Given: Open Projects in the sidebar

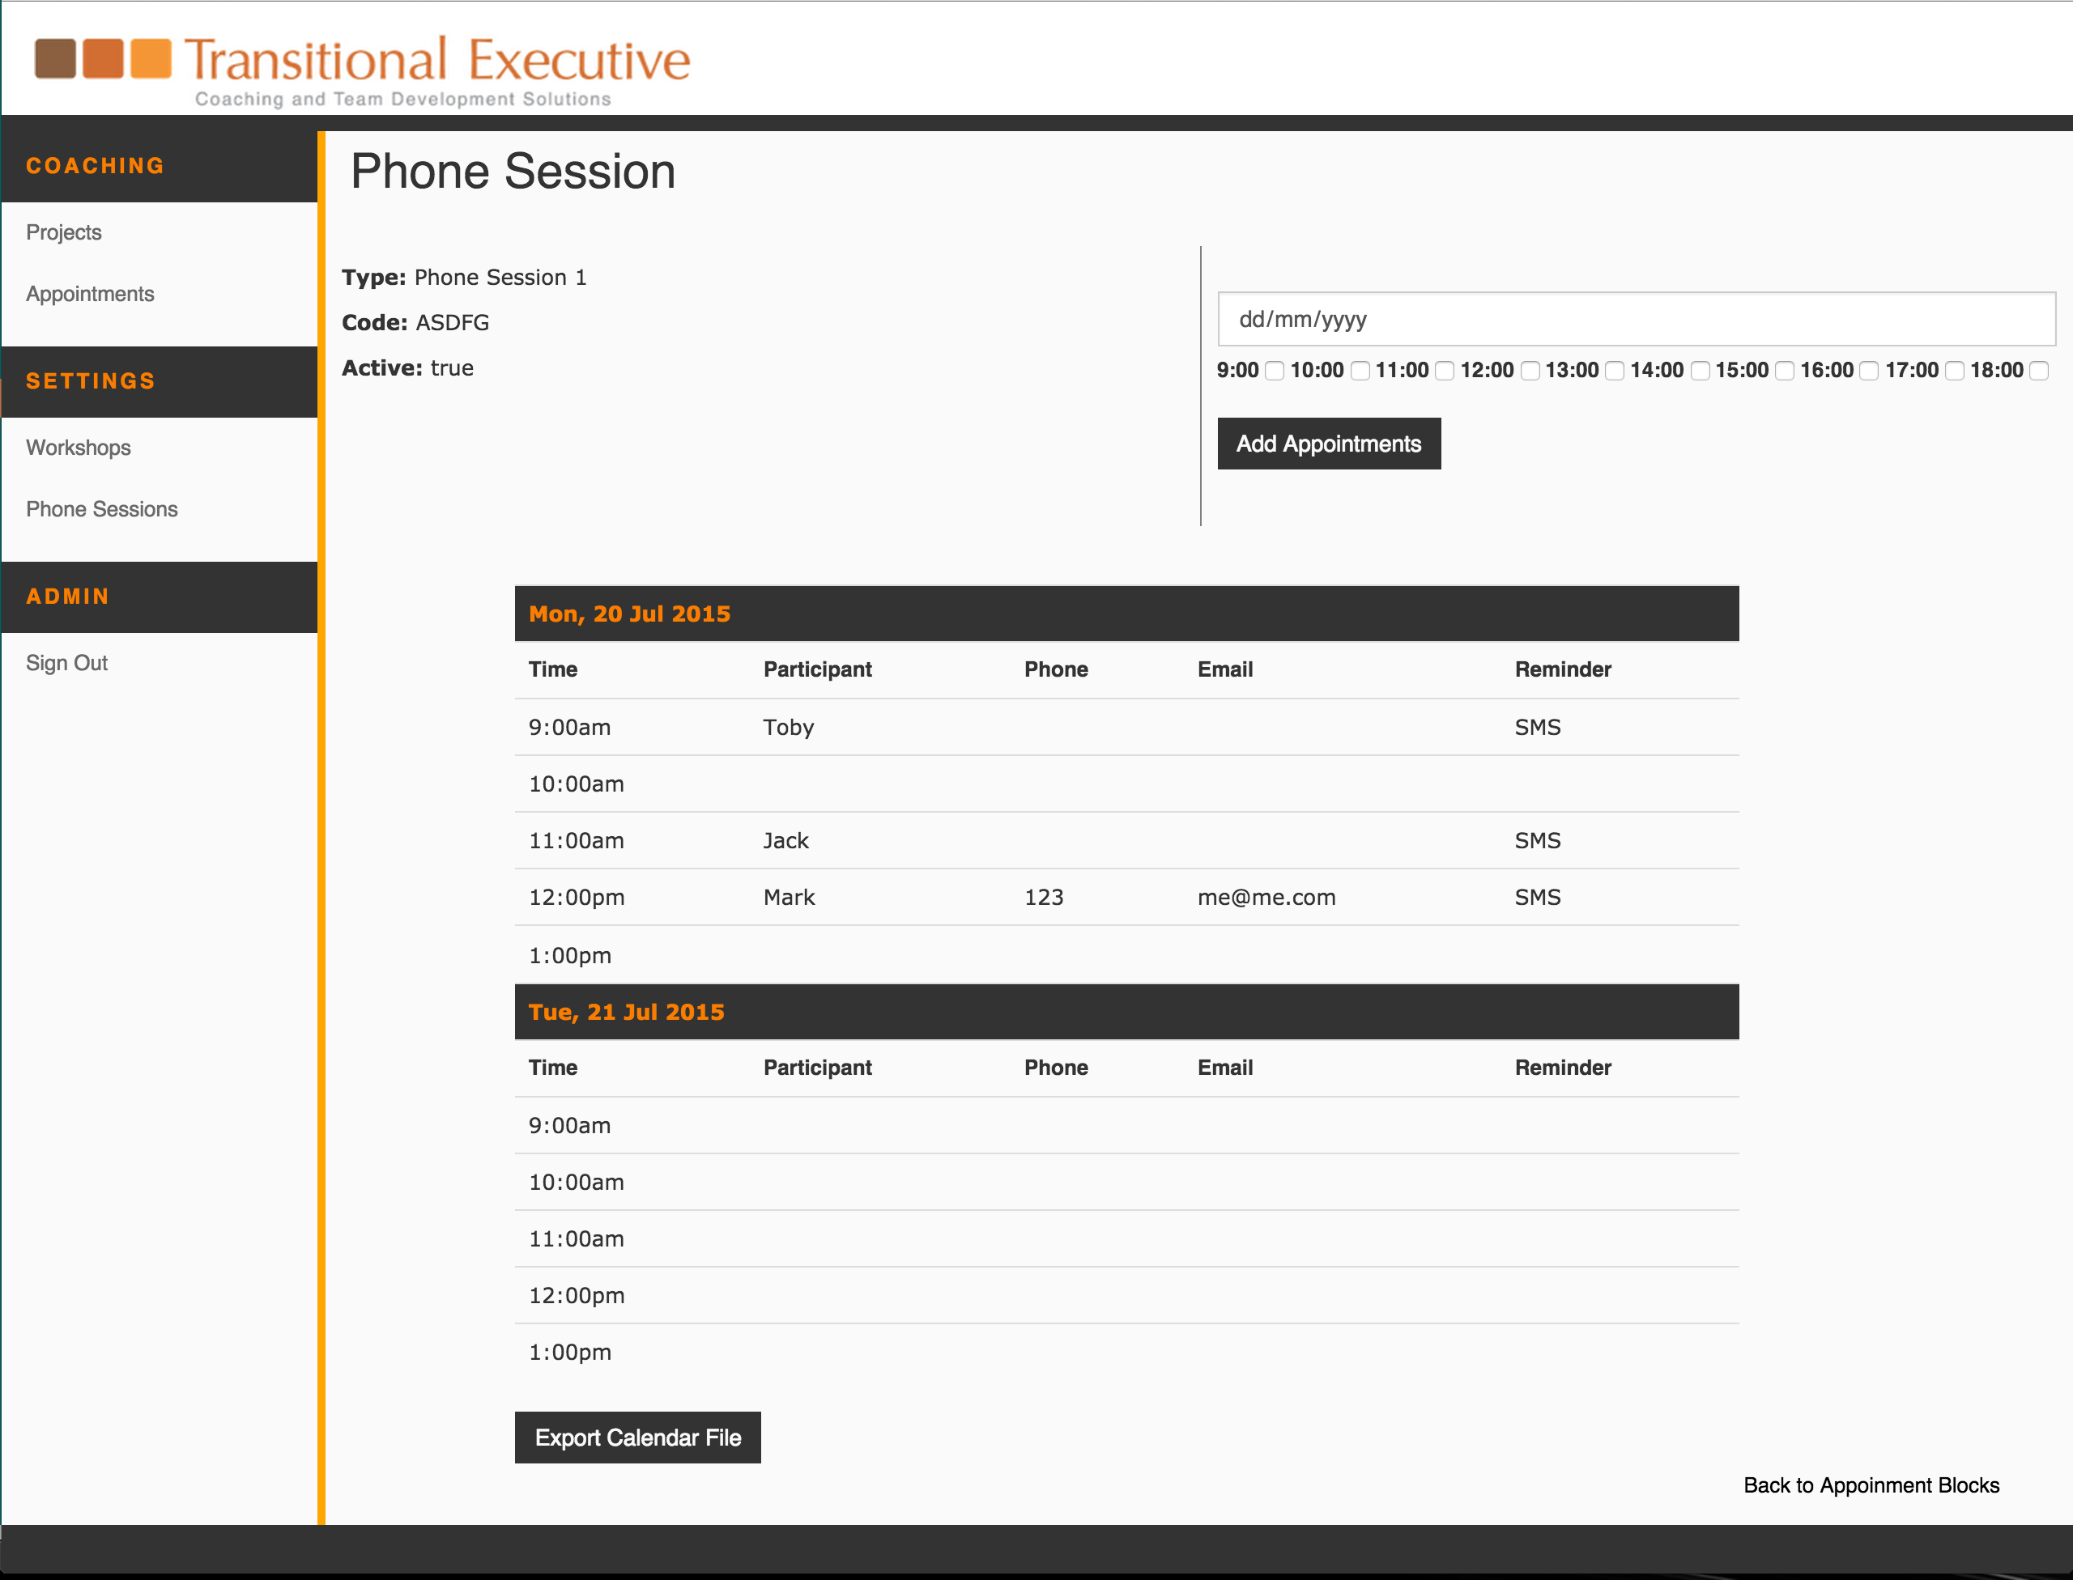Looking at the screenshot, I should [64, 232].
